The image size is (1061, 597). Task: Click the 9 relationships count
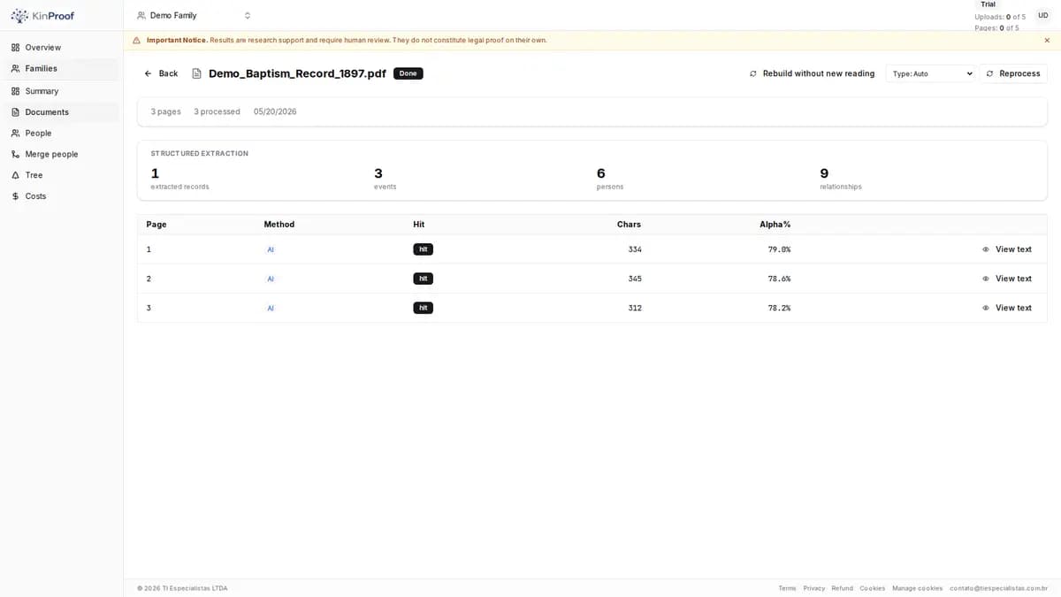click(824, 173)
